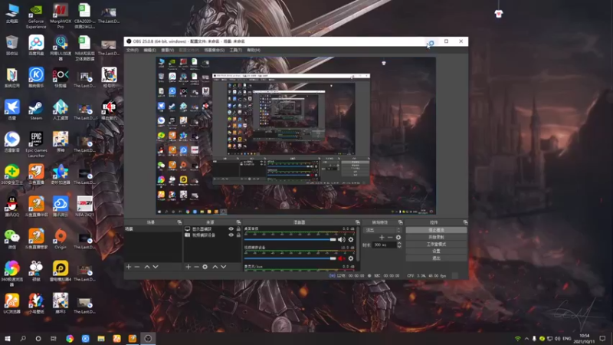
Task: Click the Studio Mode button in Controls
Action: click(x=436, y=244)
